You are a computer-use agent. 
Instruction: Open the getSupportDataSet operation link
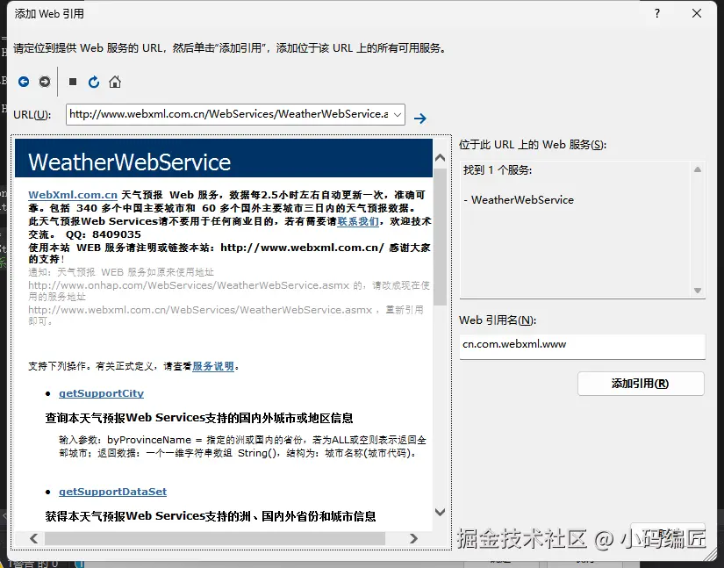(x=112, y=492)
